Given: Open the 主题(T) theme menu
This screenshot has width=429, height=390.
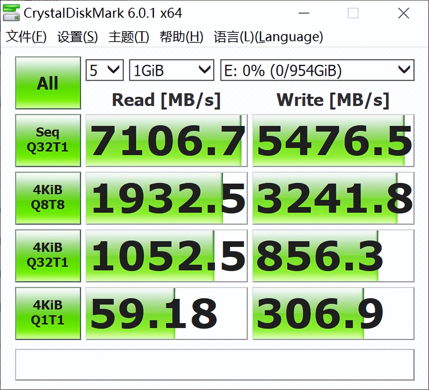Looking at the screenshot, I should [x=128, y=37].
